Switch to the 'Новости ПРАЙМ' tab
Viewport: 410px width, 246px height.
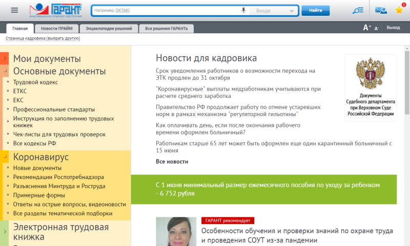pyautogui.click(x=56, y=29)
